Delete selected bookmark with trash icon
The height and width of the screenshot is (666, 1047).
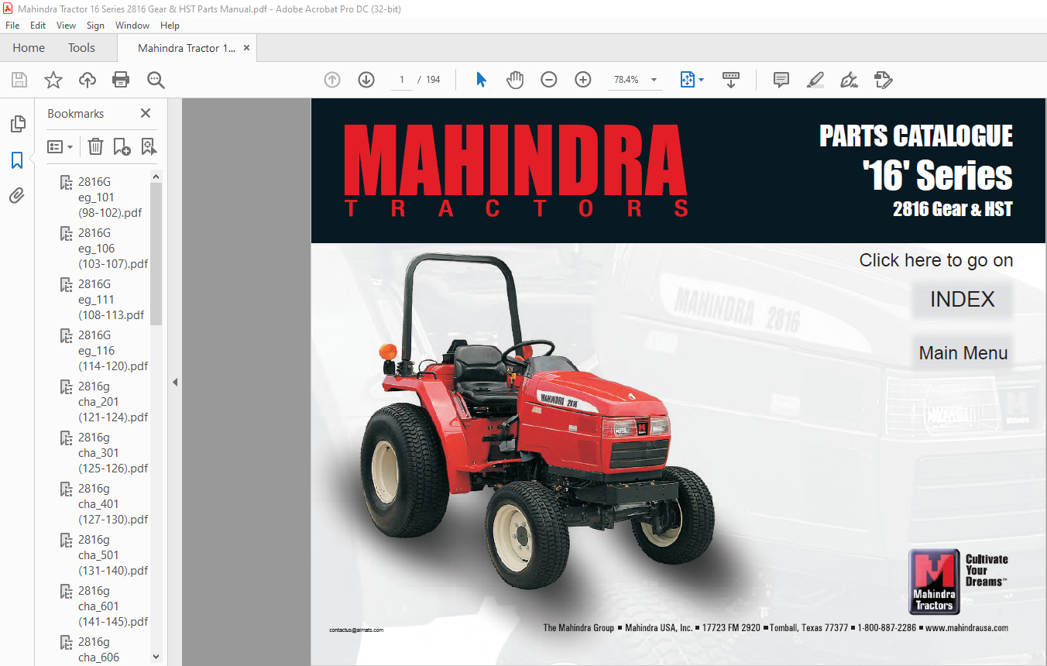point(95,146)
